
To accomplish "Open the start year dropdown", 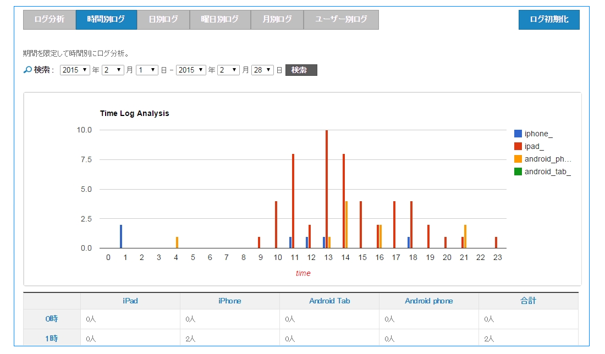I will [75, 70].
